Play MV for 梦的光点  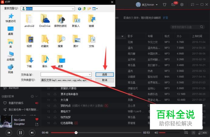pyautogui.click(x=106, y=106)
